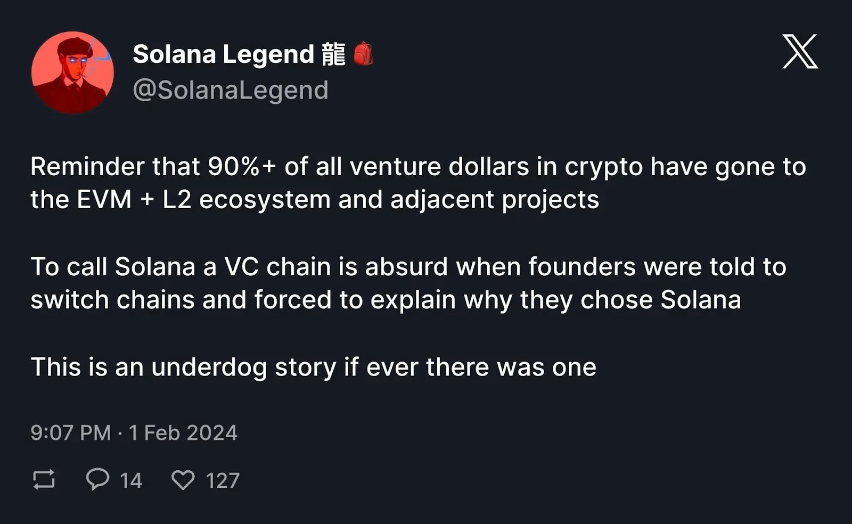Click the reply count 14
This screenshot has height=524, width=852.
130,481
